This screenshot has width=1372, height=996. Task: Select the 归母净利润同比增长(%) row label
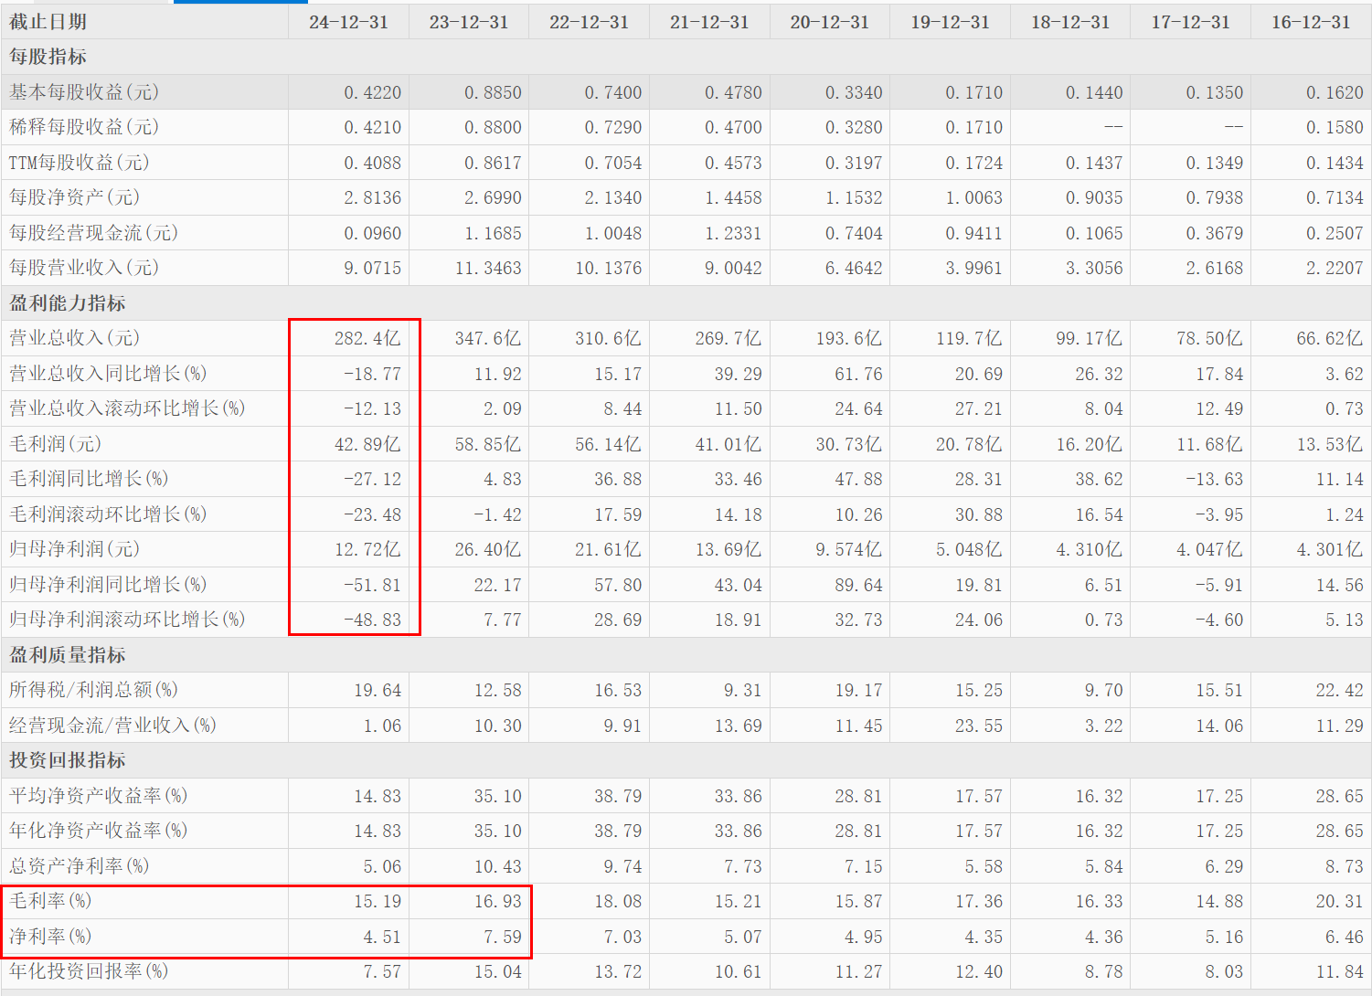click(108, 585)
